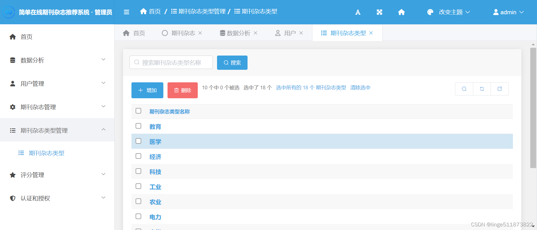Close the 数据分析 tab
This screenshot has height=230, width=537.
coord(255,33)
